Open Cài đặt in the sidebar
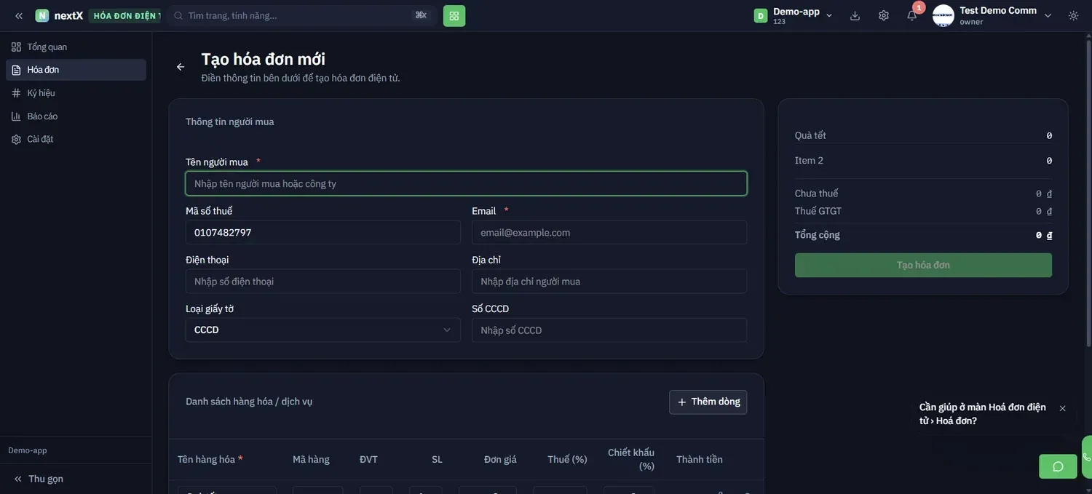The image size is (1092, 494). pyautogui.click(x=76, y=139)
